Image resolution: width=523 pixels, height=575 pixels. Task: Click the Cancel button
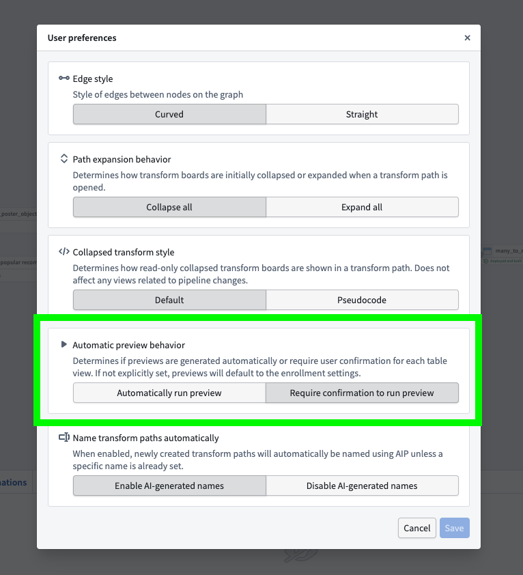tap(416, 528)
